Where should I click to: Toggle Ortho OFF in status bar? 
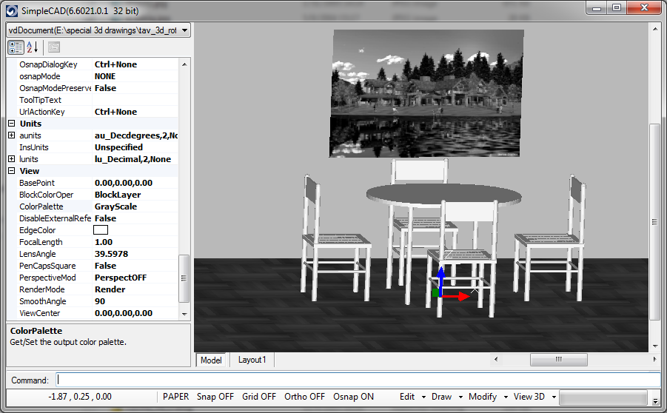[x=304, y=397]
